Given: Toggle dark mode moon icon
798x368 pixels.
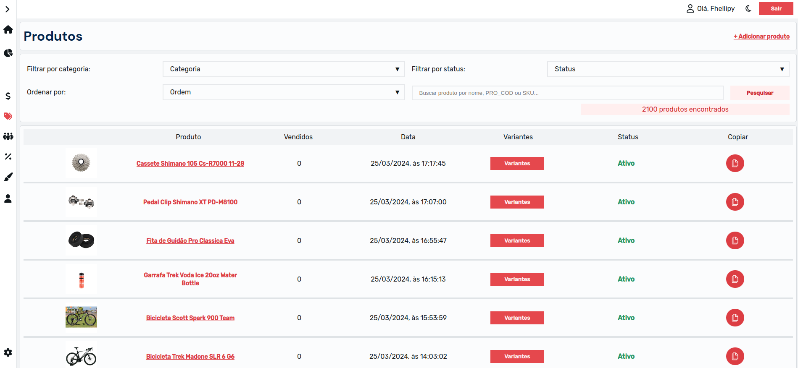Looking at the screenshot, I should click(x=748, y=8).
